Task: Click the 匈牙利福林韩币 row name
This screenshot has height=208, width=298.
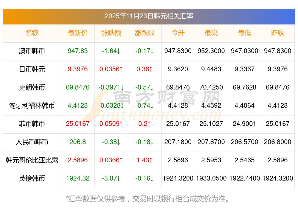Action: (32, 105)
